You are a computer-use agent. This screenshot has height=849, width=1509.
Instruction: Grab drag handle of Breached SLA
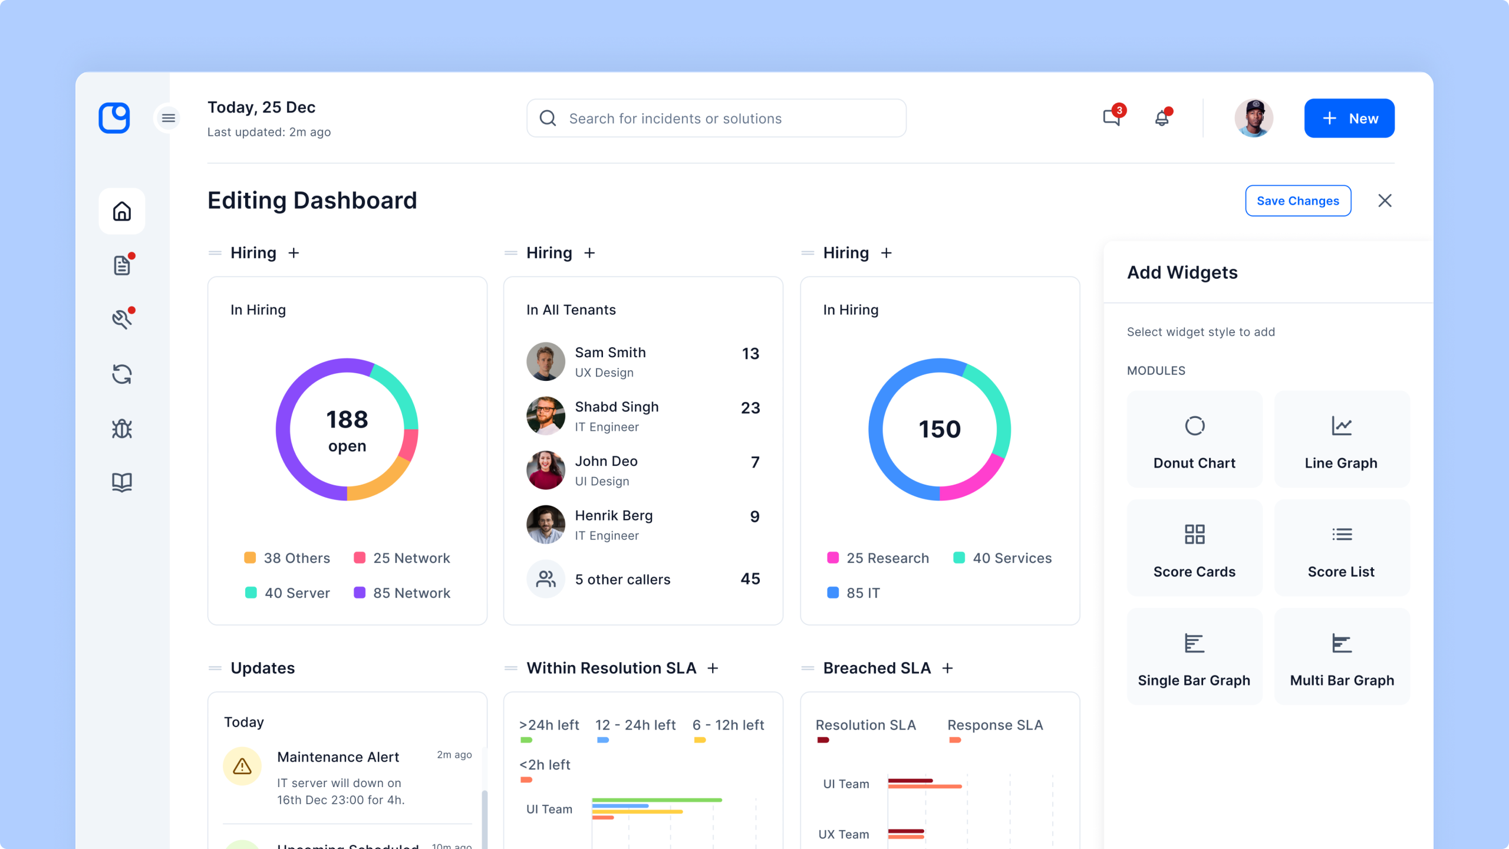click(x=808, y=668)
